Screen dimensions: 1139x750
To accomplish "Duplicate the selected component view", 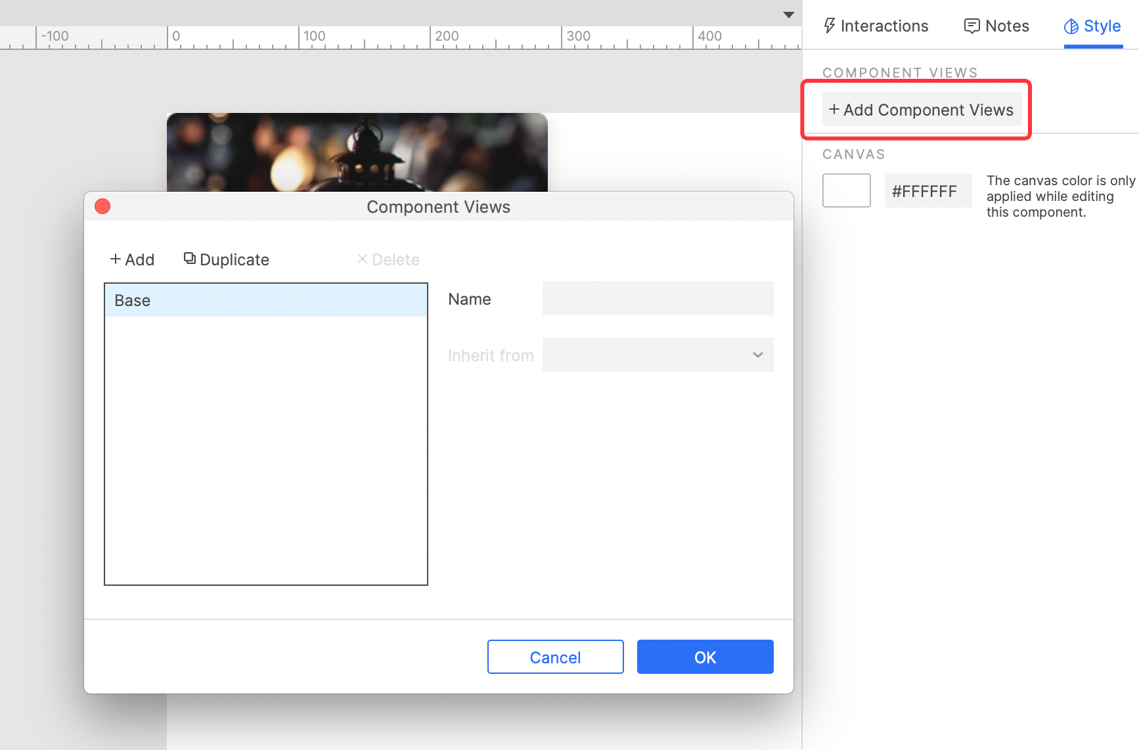I will [x=227, y=259].
